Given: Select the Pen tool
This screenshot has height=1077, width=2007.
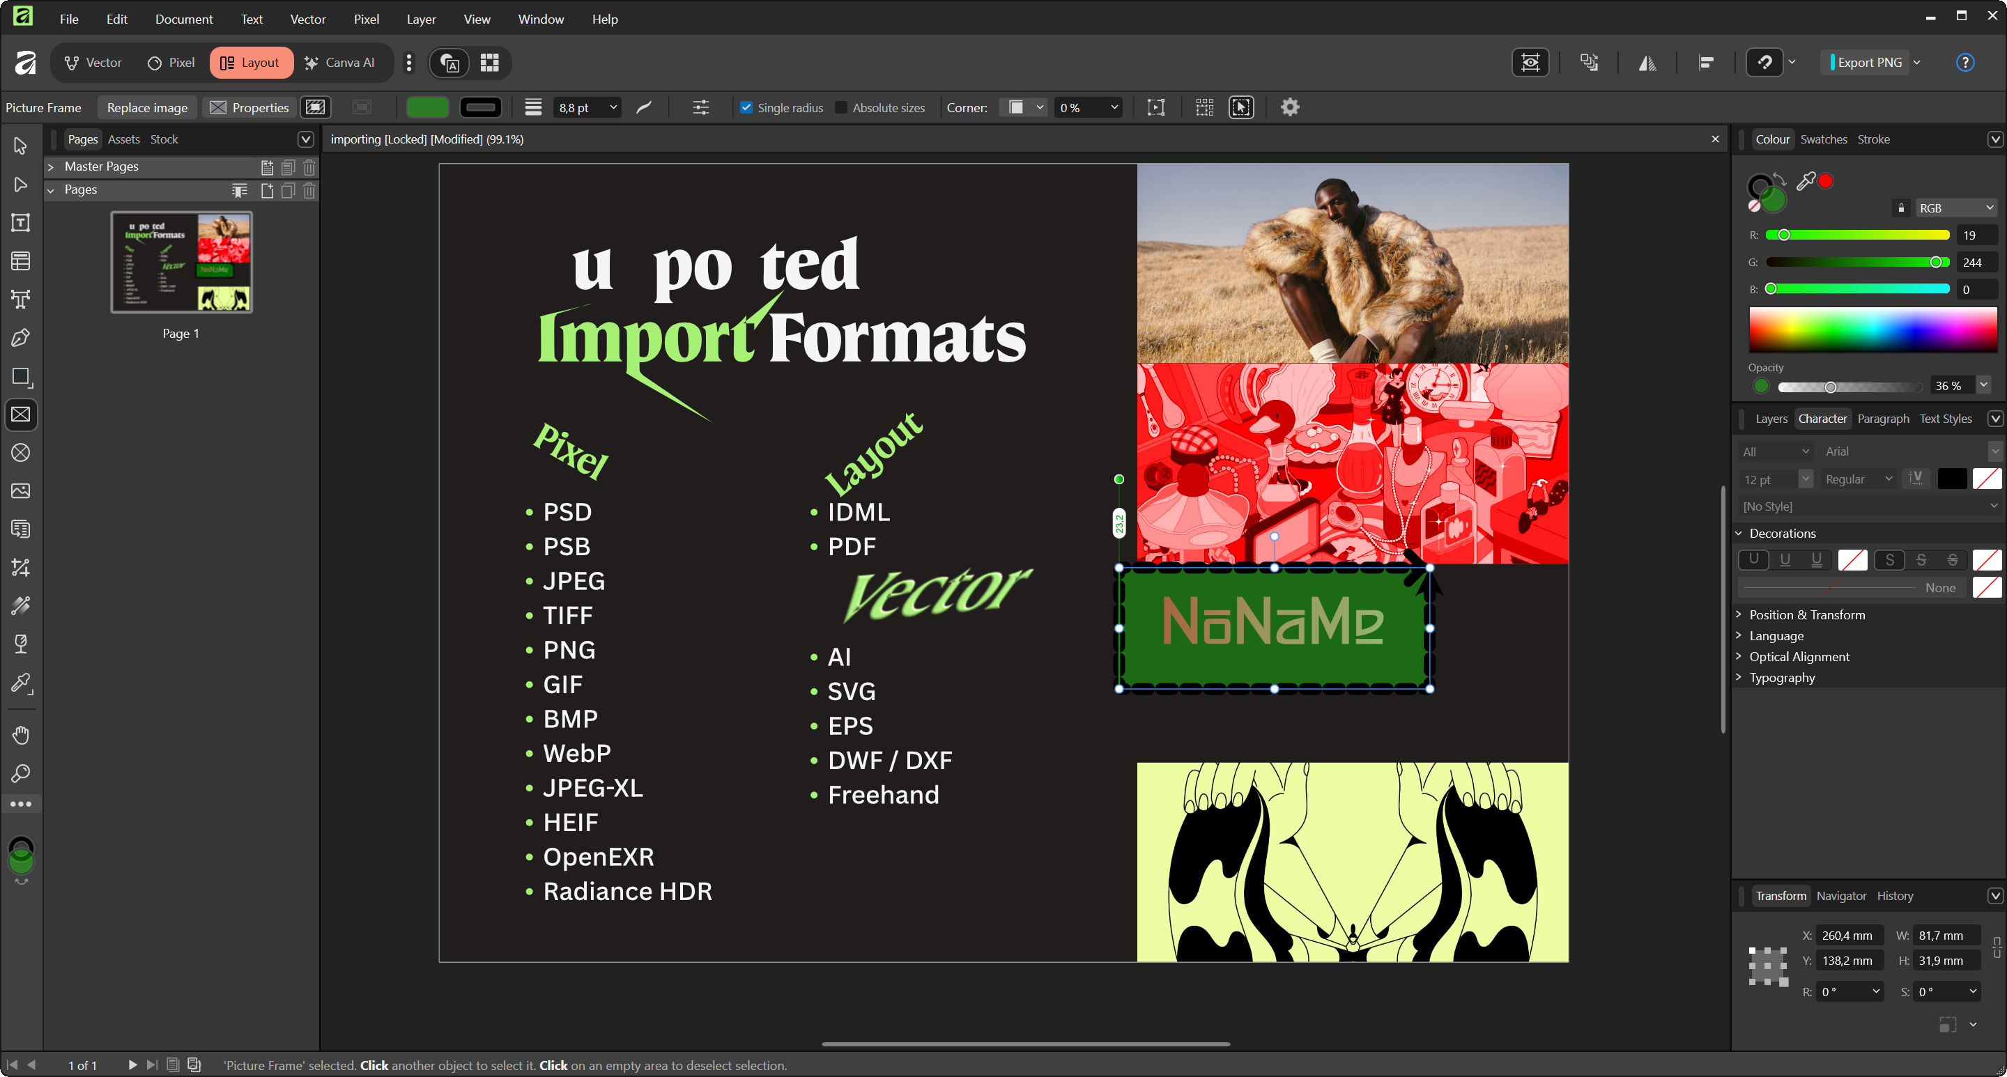Looking at the screenshot, I should (21, 337).
